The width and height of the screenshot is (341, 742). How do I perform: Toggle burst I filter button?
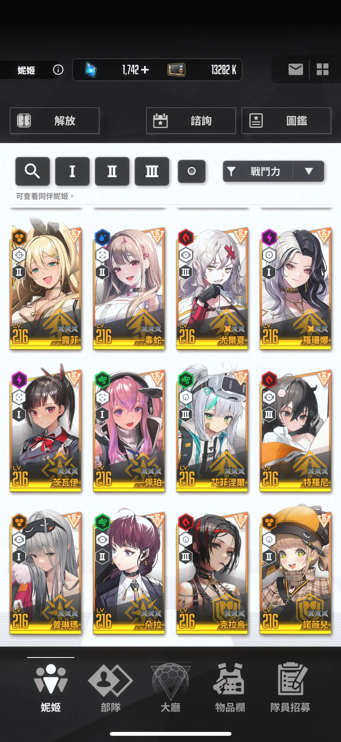pos(72,171)
